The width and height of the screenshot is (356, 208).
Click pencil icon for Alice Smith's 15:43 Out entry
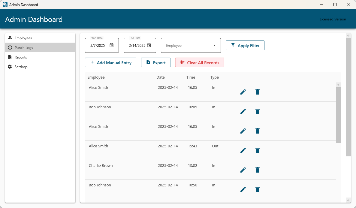(243, 150)
